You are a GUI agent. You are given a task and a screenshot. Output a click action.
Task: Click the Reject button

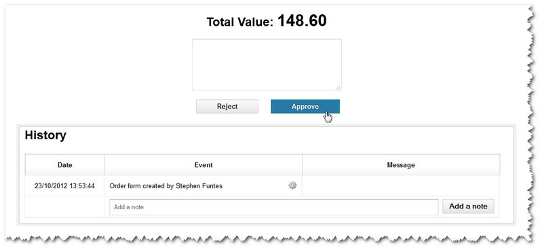(x=227, y=106)
